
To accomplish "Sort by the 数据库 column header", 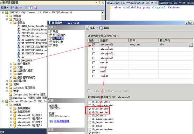I will tap(114, 40).
